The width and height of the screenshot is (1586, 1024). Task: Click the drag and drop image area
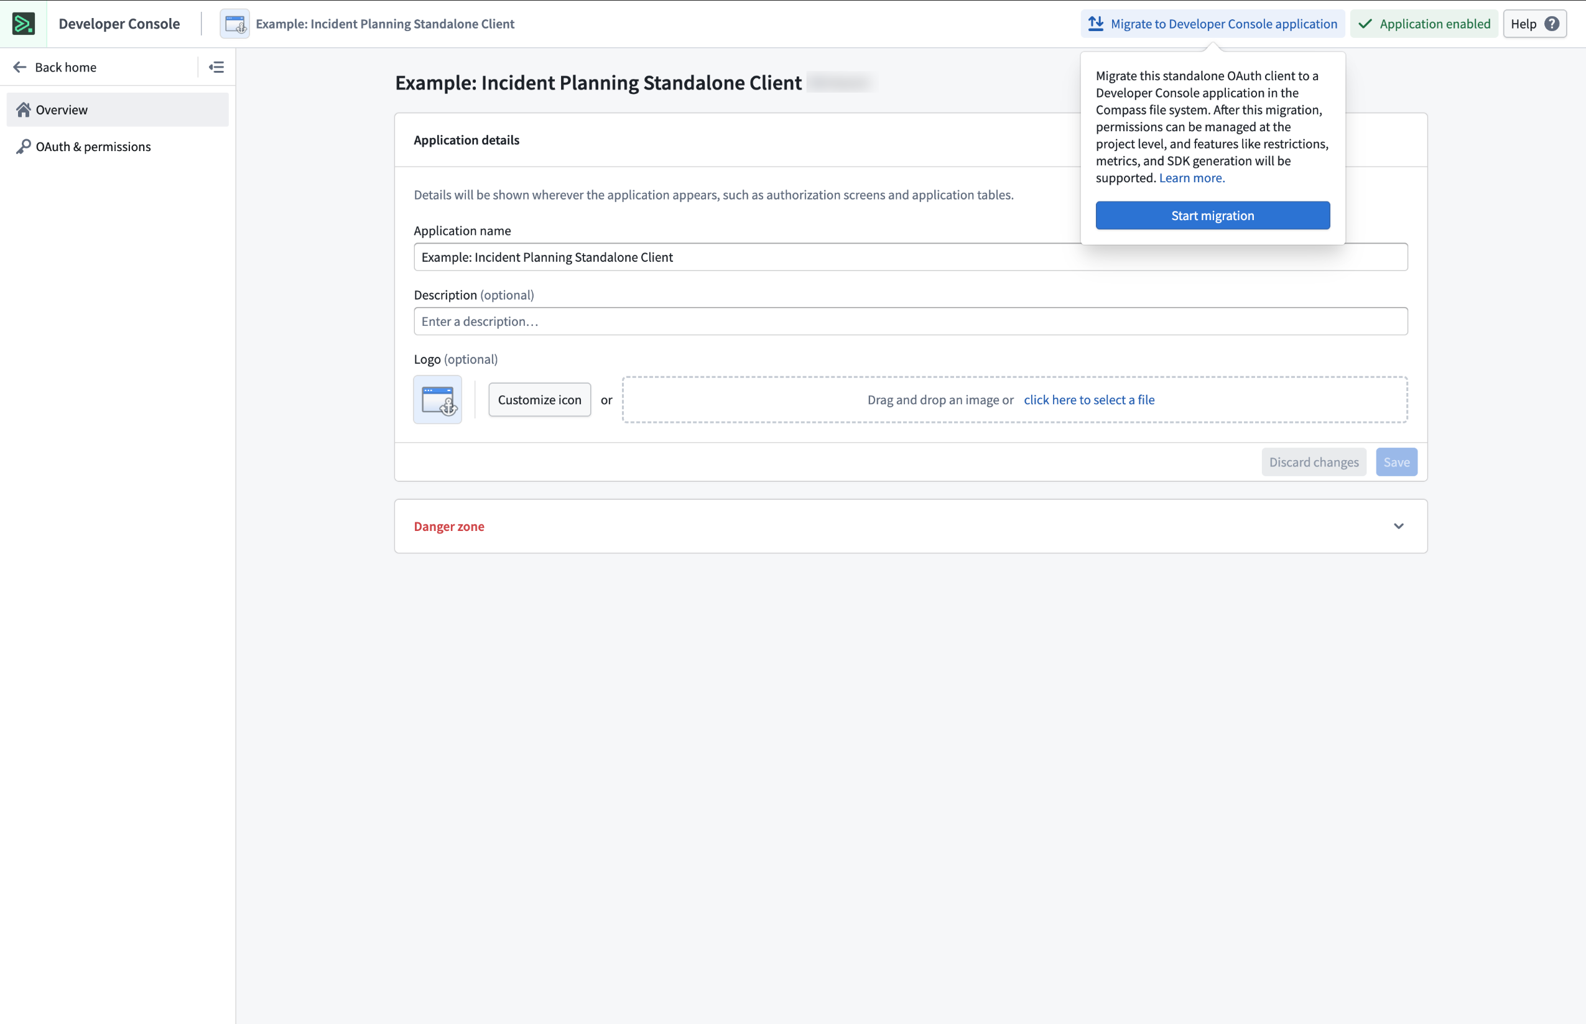[1015, 400]
